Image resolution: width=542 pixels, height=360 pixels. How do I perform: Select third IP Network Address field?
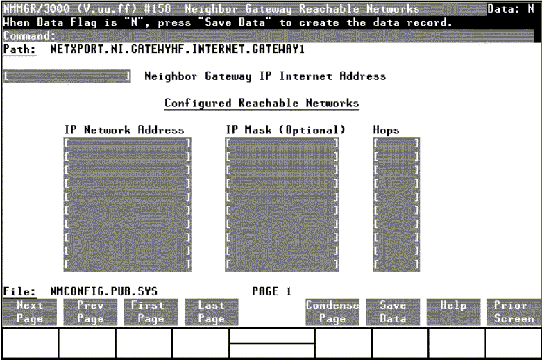128,170
